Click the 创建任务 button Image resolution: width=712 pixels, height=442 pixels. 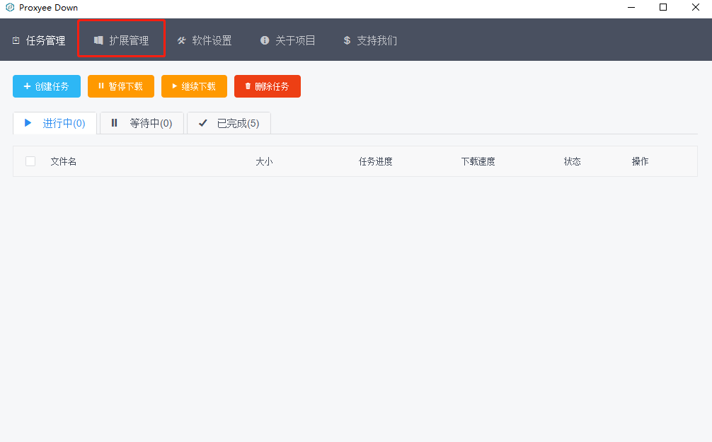pyautogui.click(x=47, y=86)
